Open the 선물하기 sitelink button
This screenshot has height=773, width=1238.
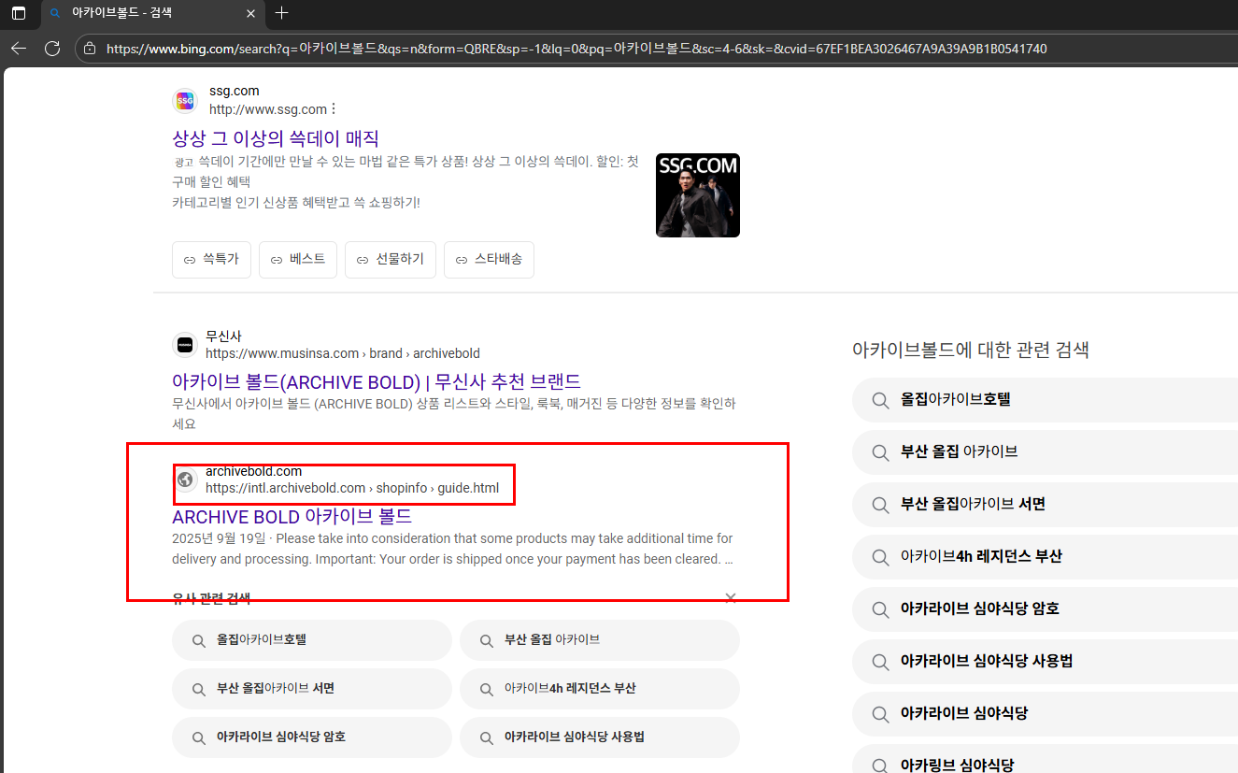click(391, 260)
